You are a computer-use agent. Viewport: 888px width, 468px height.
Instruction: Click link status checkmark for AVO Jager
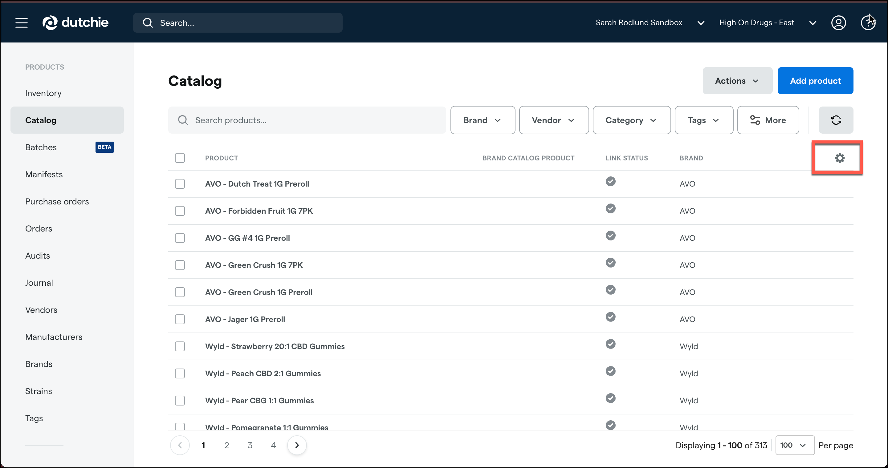pyautogui.click(x=610, y=317)
